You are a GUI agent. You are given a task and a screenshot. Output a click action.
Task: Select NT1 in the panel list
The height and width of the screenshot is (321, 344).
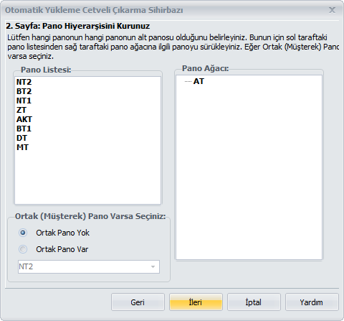(x=24, y=101)
